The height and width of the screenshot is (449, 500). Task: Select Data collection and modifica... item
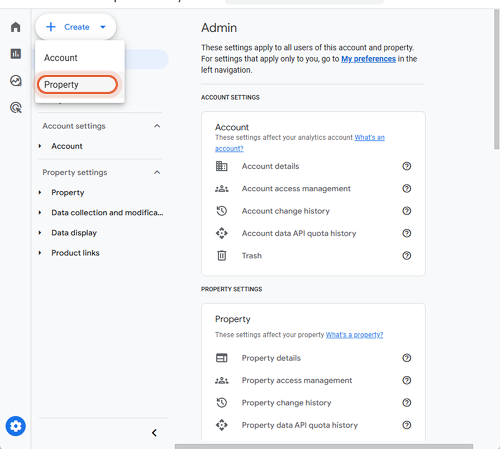[x=107, y=212]
